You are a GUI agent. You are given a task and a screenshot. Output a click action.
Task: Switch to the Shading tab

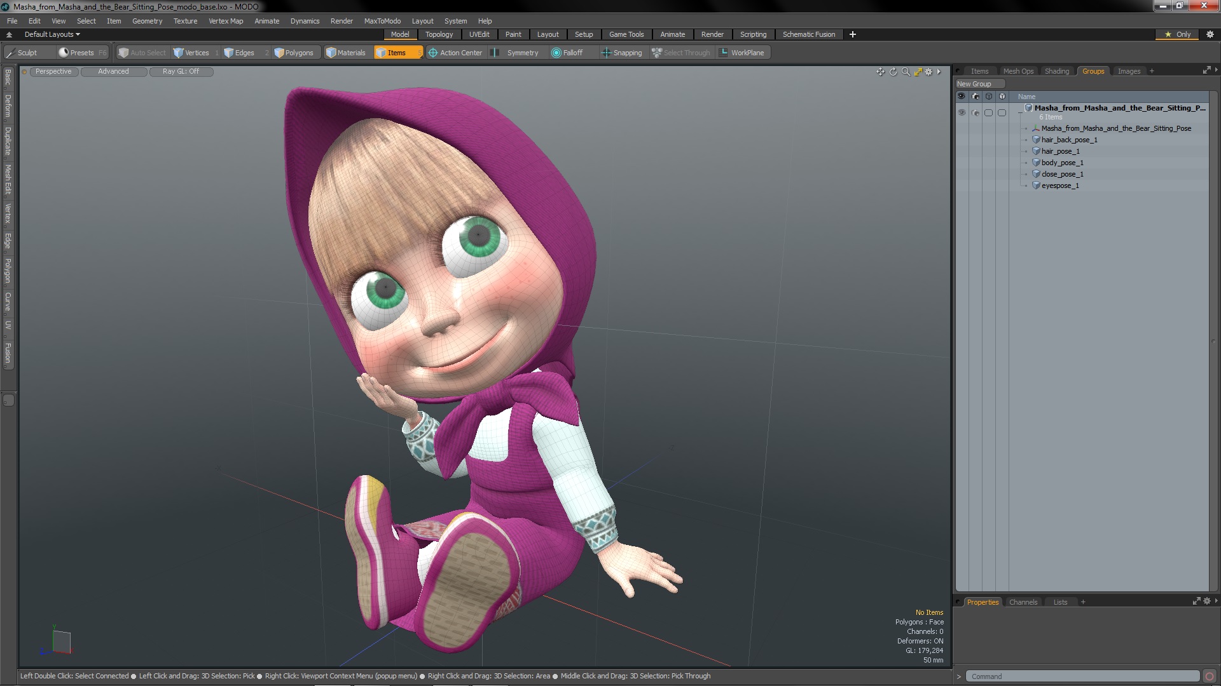[1057, 71]
